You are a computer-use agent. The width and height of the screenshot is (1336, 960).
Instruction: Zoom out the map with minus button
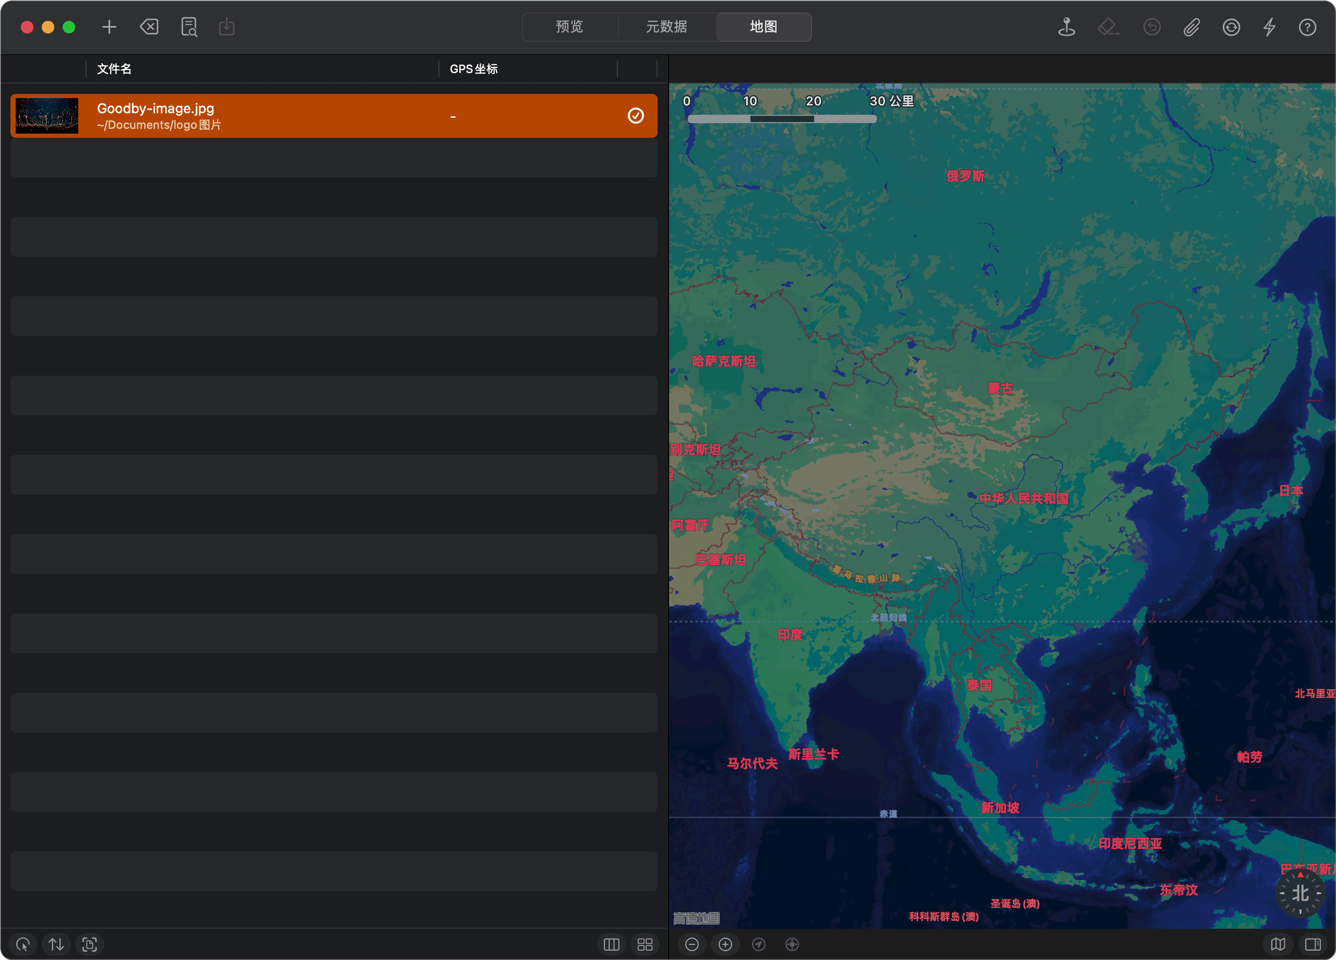tap(691, 944)
